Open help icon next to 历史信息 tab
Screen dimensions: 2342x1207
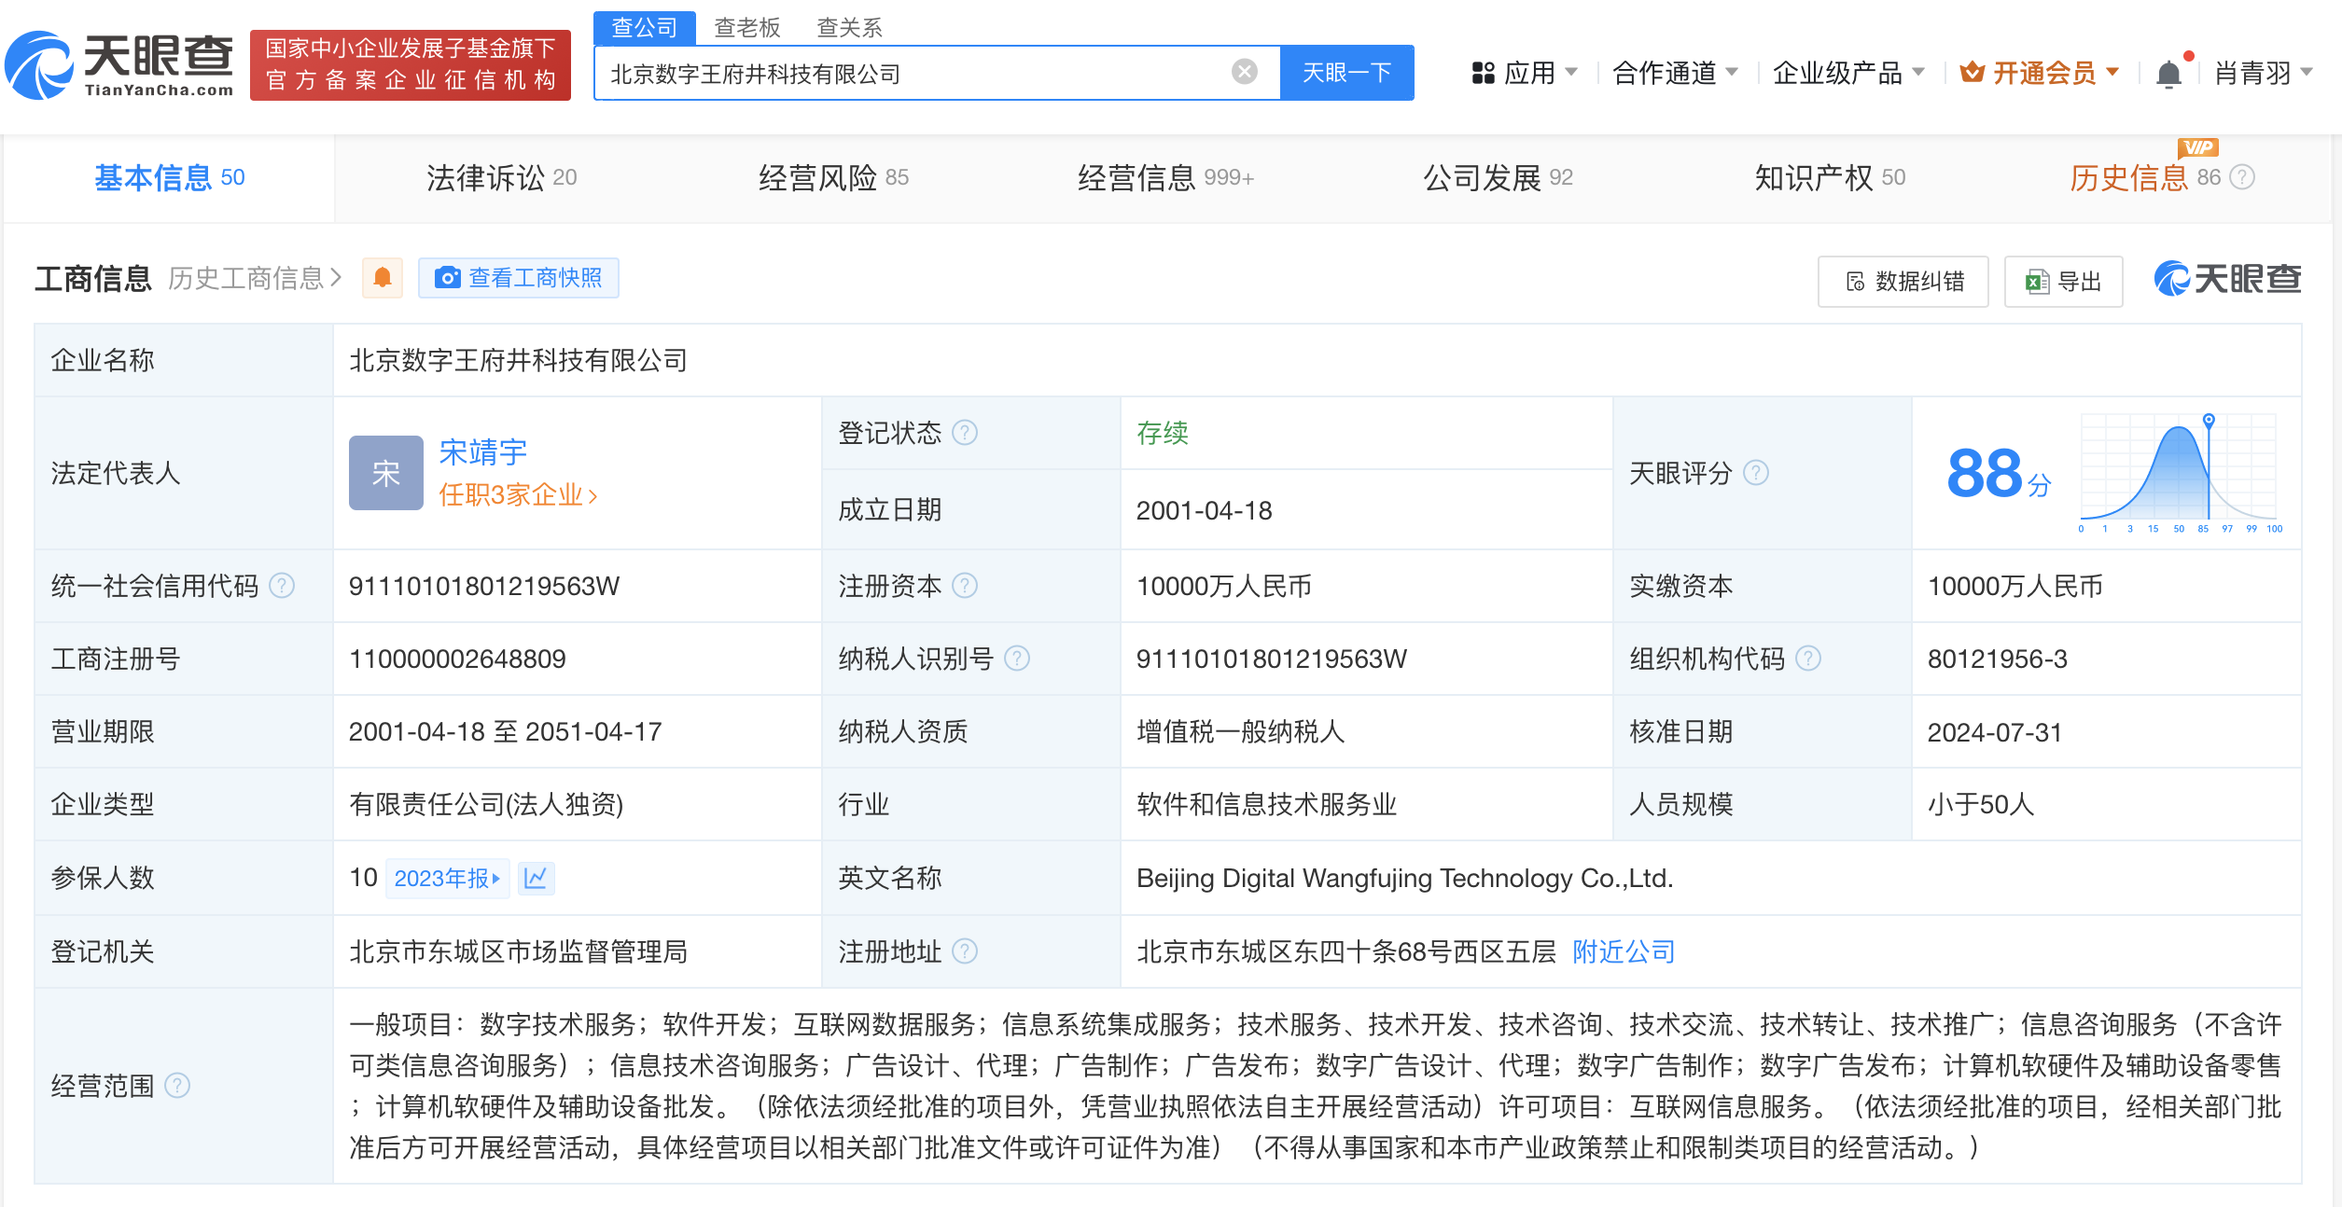click(x=2242, y=177)
